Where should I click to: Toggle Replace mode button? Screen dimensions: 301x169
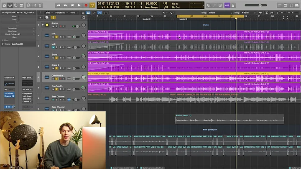[x=209, y=5]
